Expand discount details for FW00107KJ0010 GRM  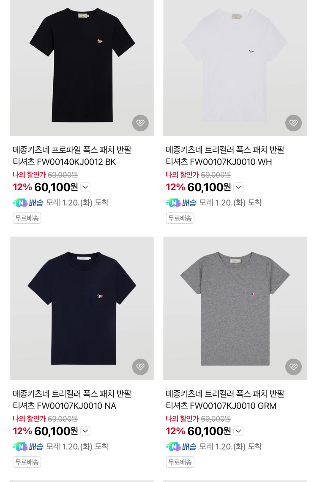[x=238, y=431]
